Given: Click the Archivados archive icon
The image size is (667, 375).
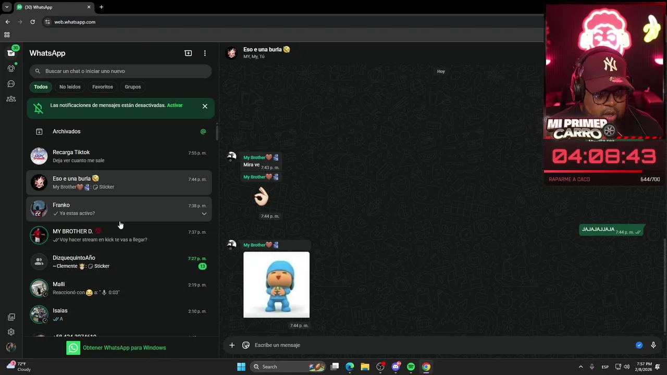Looking at the screenshot, I should click(x=39, y=131).
